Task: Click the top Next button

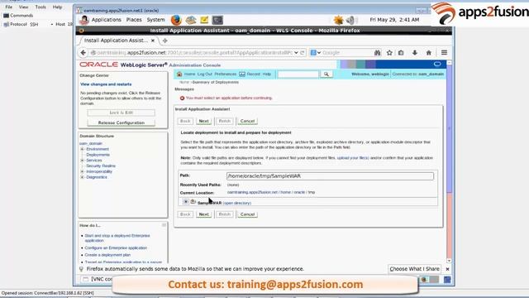Action: tap(204, 121)
